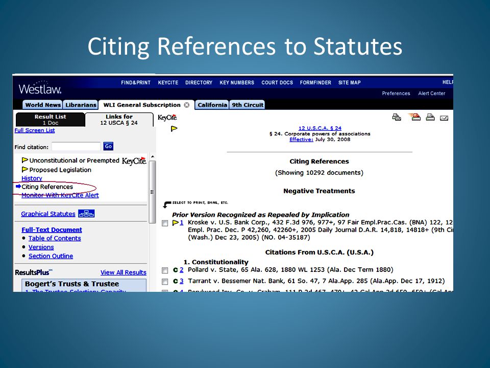Click the KeyCite logo in left panel
Image resolution: width=490 pixels, height=368 pixels.
(134, 161)
